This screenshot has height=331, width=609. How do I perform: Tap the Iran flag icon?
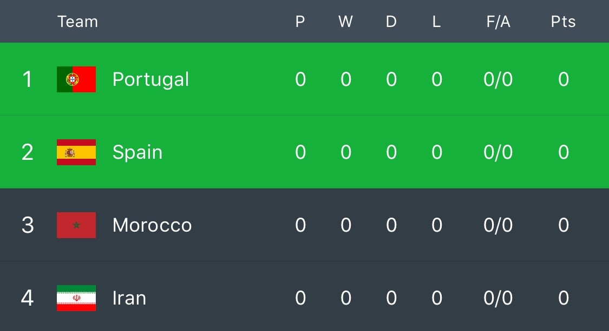(x=76, y=298)
